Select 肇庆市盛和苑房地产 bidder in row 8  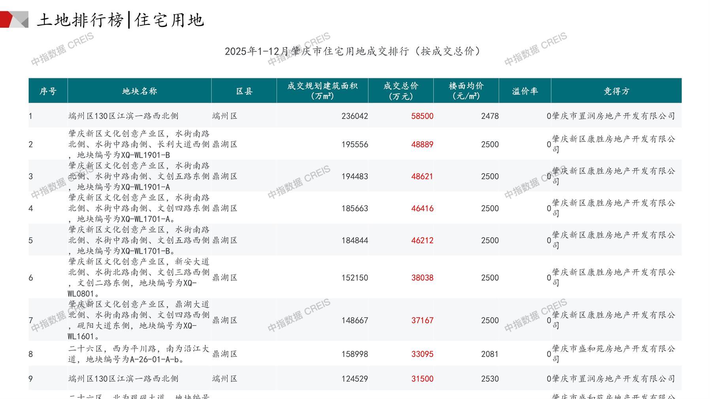(x=613, y=354)
